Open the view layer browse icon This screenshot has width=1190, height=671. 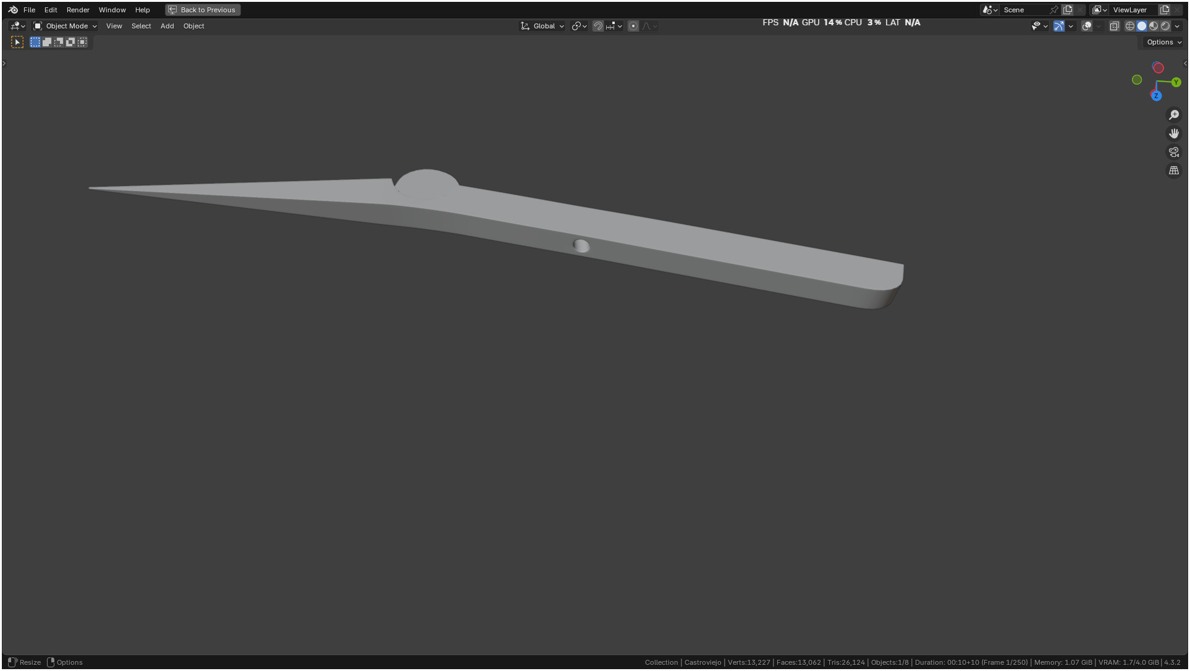[x=1100, y=10]
